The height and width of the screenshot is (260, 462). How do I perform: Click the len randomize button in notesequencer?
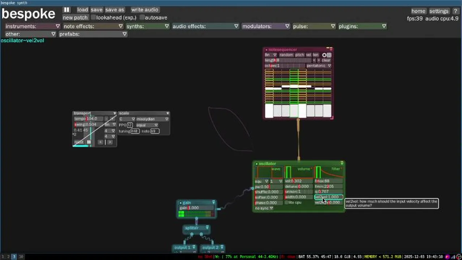pos(316,55)
